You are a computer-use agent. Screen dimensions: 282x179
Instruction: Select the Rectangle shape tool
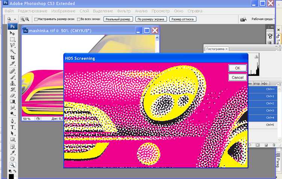click(12, 139)
